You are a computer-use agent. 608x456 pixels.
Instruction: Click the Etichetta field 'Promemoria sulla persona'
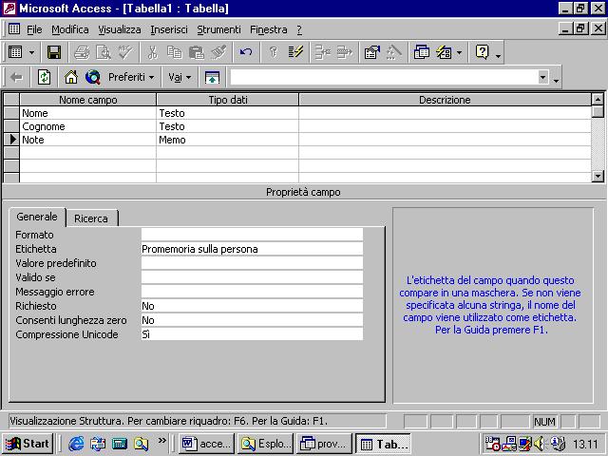tap(252, 249)
